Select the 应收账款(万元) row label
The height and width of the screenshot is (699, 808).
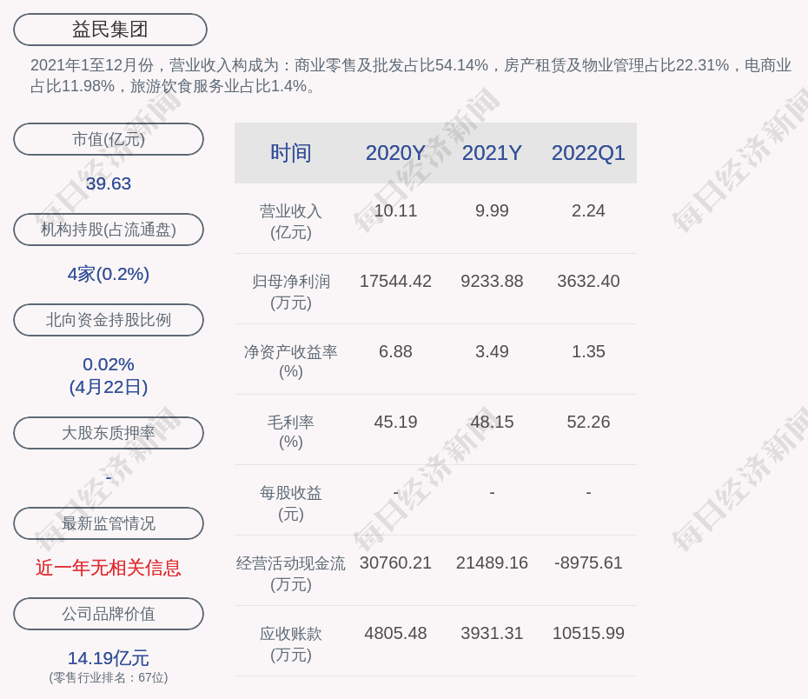[x=291, y=644]
